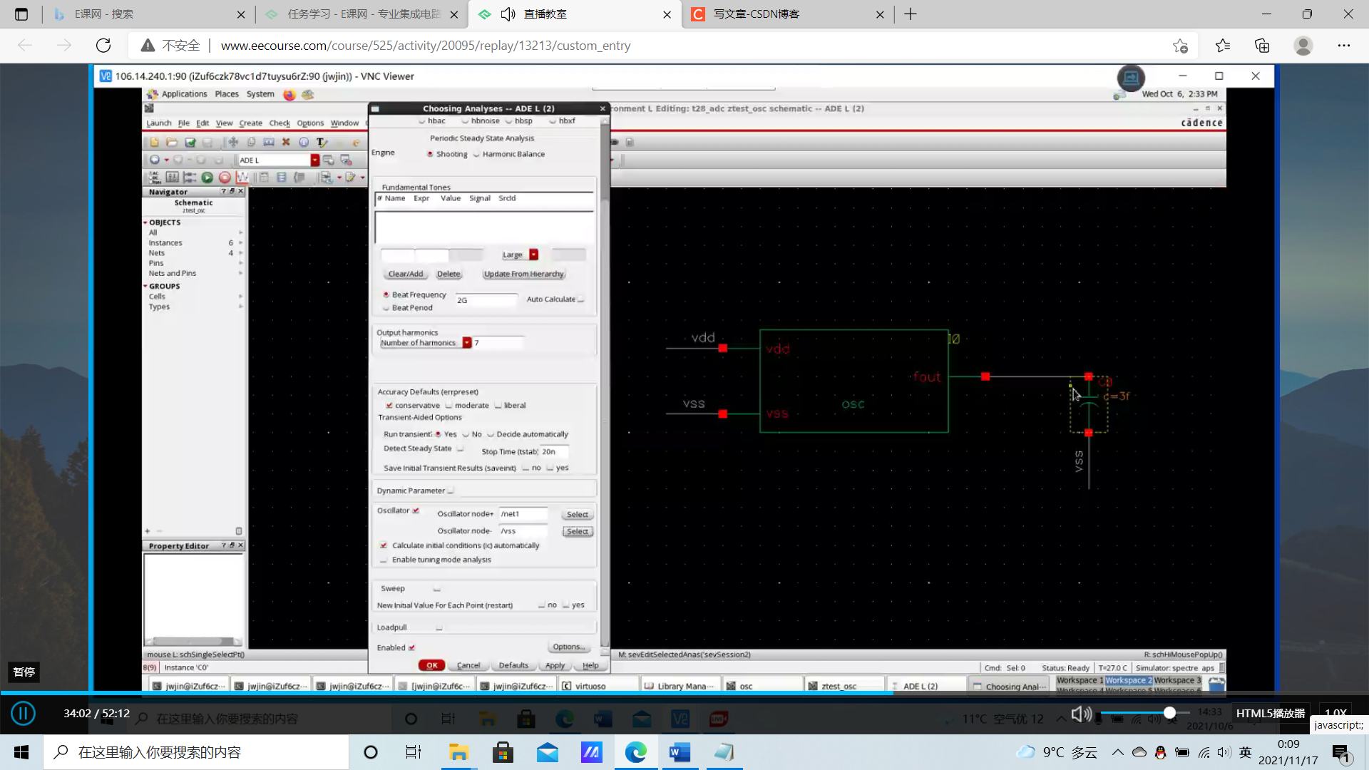Open the Choose Analyses AC/DC/Trans icon

point(154,178)
